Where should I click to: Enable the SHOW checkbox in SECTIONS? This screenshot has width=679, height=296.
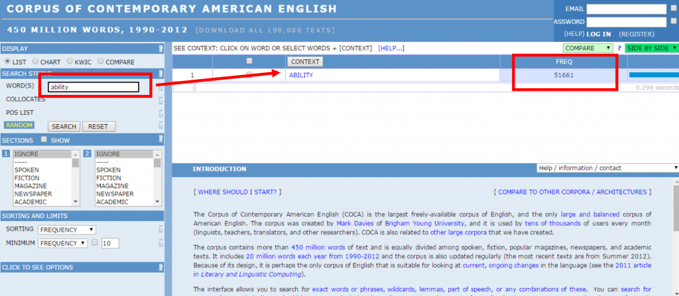pos(44,139)
